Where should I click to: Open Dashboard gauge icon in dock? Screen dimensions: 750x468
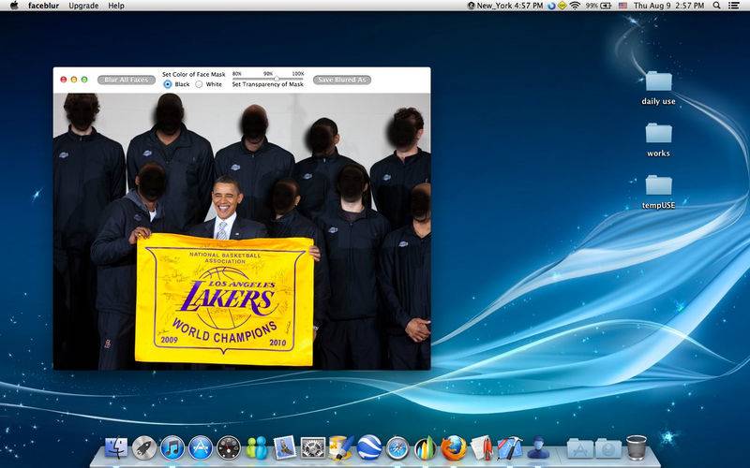[229, 448]
